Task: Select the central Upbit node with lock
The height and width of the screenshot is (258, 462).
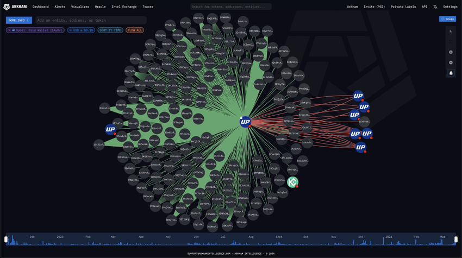Action: tap(245, 122)
